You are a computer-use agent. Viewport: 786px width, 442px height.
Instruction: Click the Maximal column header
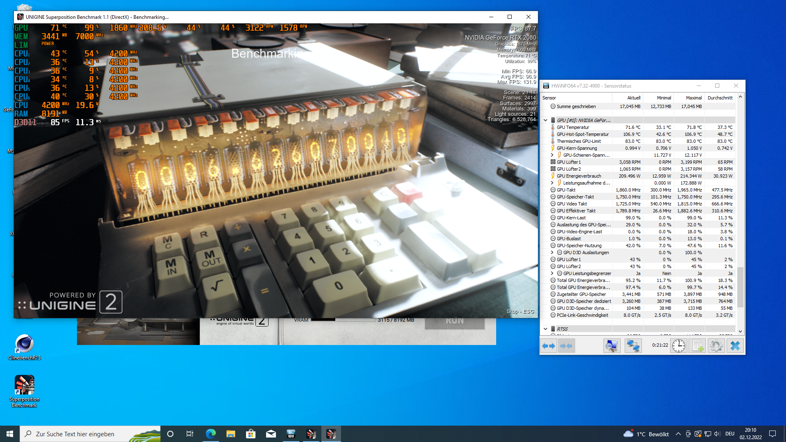(693, 98)
